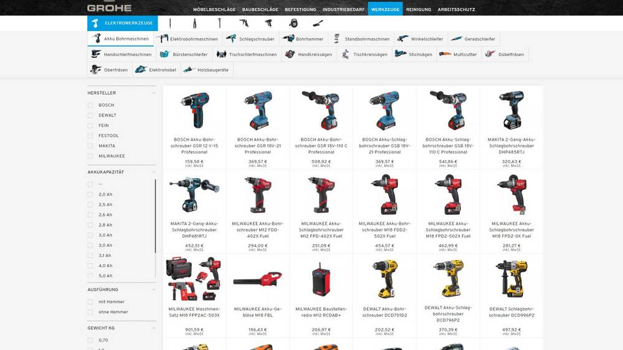Click the Standbohrmaschinen drill press icon
Viewport: 623px width, 350px height.
[336, 39]
